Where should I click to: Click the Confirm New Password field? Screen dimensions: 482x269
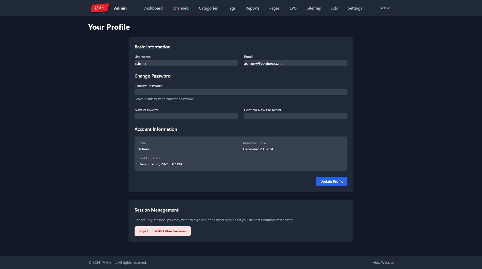[x=295, y=116]
